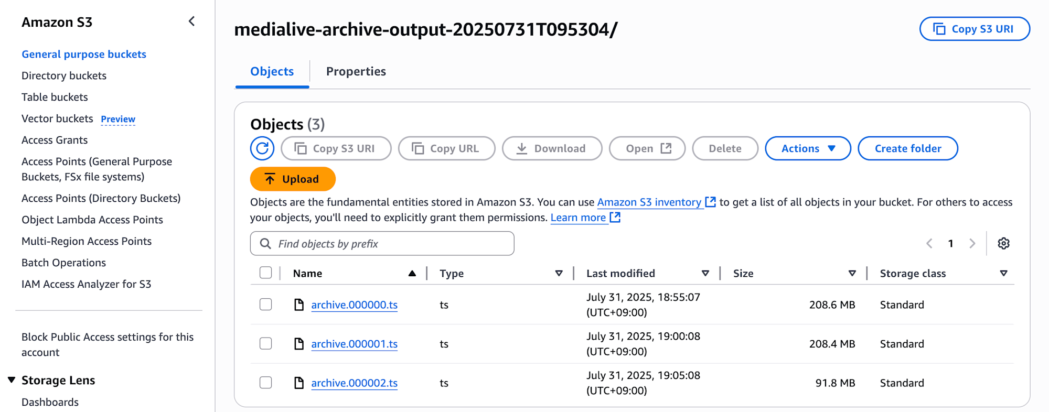Screen dimensions: 1049x412
Task: Open the Learn more link
Action: (578, 217)
